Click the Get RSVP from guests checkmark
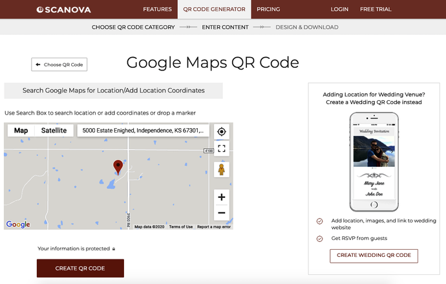Screen dimensions: 446x284 coord(320,239)
